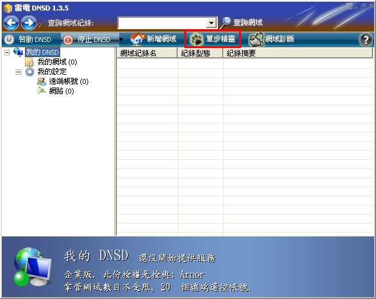Sort by 紀錄型態 column header
Image resolution: width=376 pixels, height=299 pixels.
[x=200, y=53]
